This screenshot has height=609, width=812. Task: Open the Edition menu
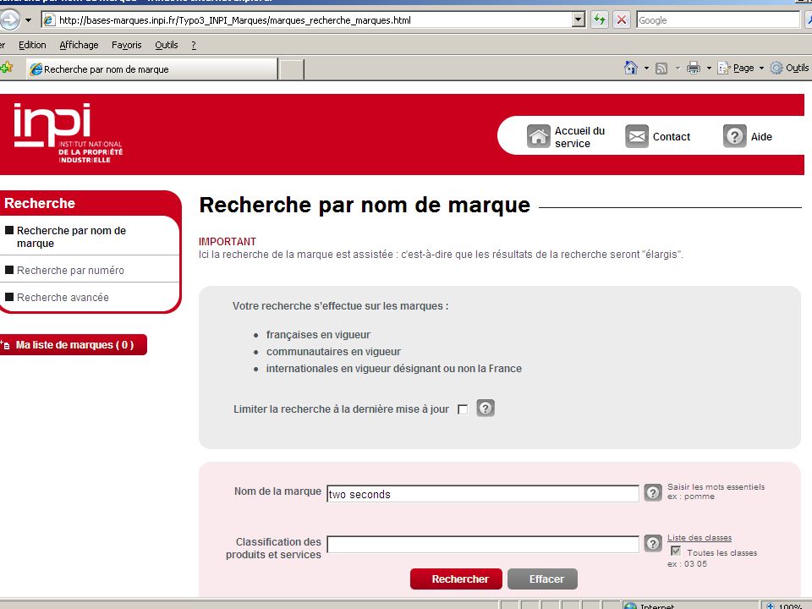click(x=32, y=45)
